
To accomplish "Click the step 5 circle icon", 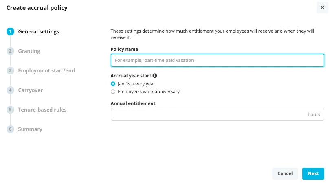I will click(10, 110).
